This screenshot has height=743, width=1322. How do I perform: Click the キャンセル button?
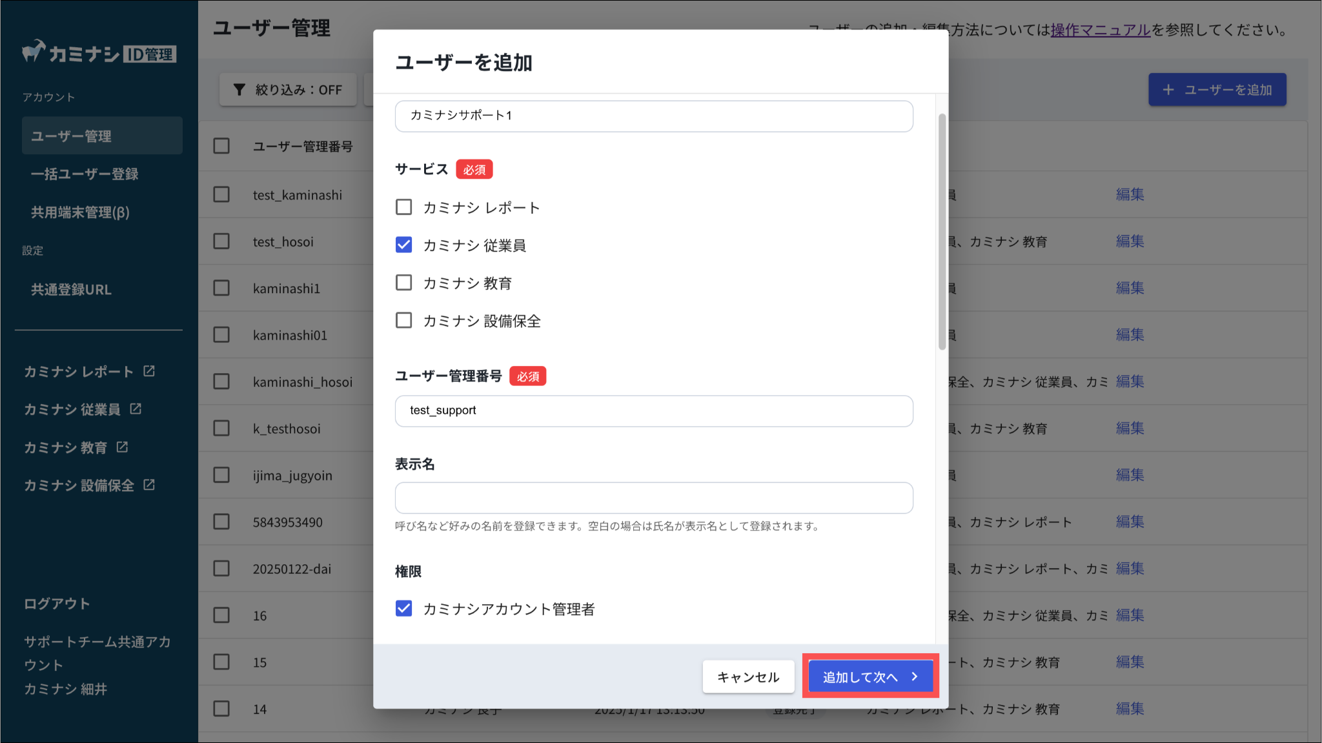coord(748,677)
